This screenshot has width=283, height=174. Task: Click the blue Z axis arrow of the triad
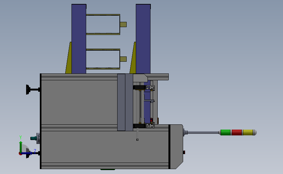(x=27, y=153)
